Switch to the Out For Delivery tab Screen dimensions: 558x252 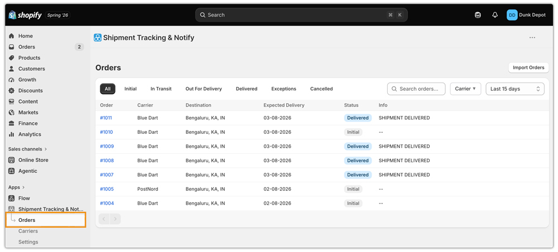coord(204,89)
